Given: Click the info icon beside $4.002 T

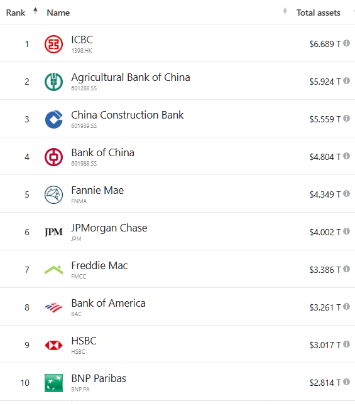Looking at the screenshot, I should tap(346, 231).
